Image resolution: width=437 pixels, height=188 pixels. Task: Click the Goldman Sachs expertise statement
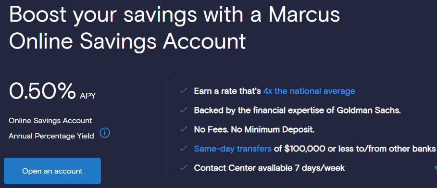298,110
